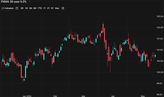164x97 pixels.
Task: Set chart range to 2Y
Action: [x=48, y=8]
